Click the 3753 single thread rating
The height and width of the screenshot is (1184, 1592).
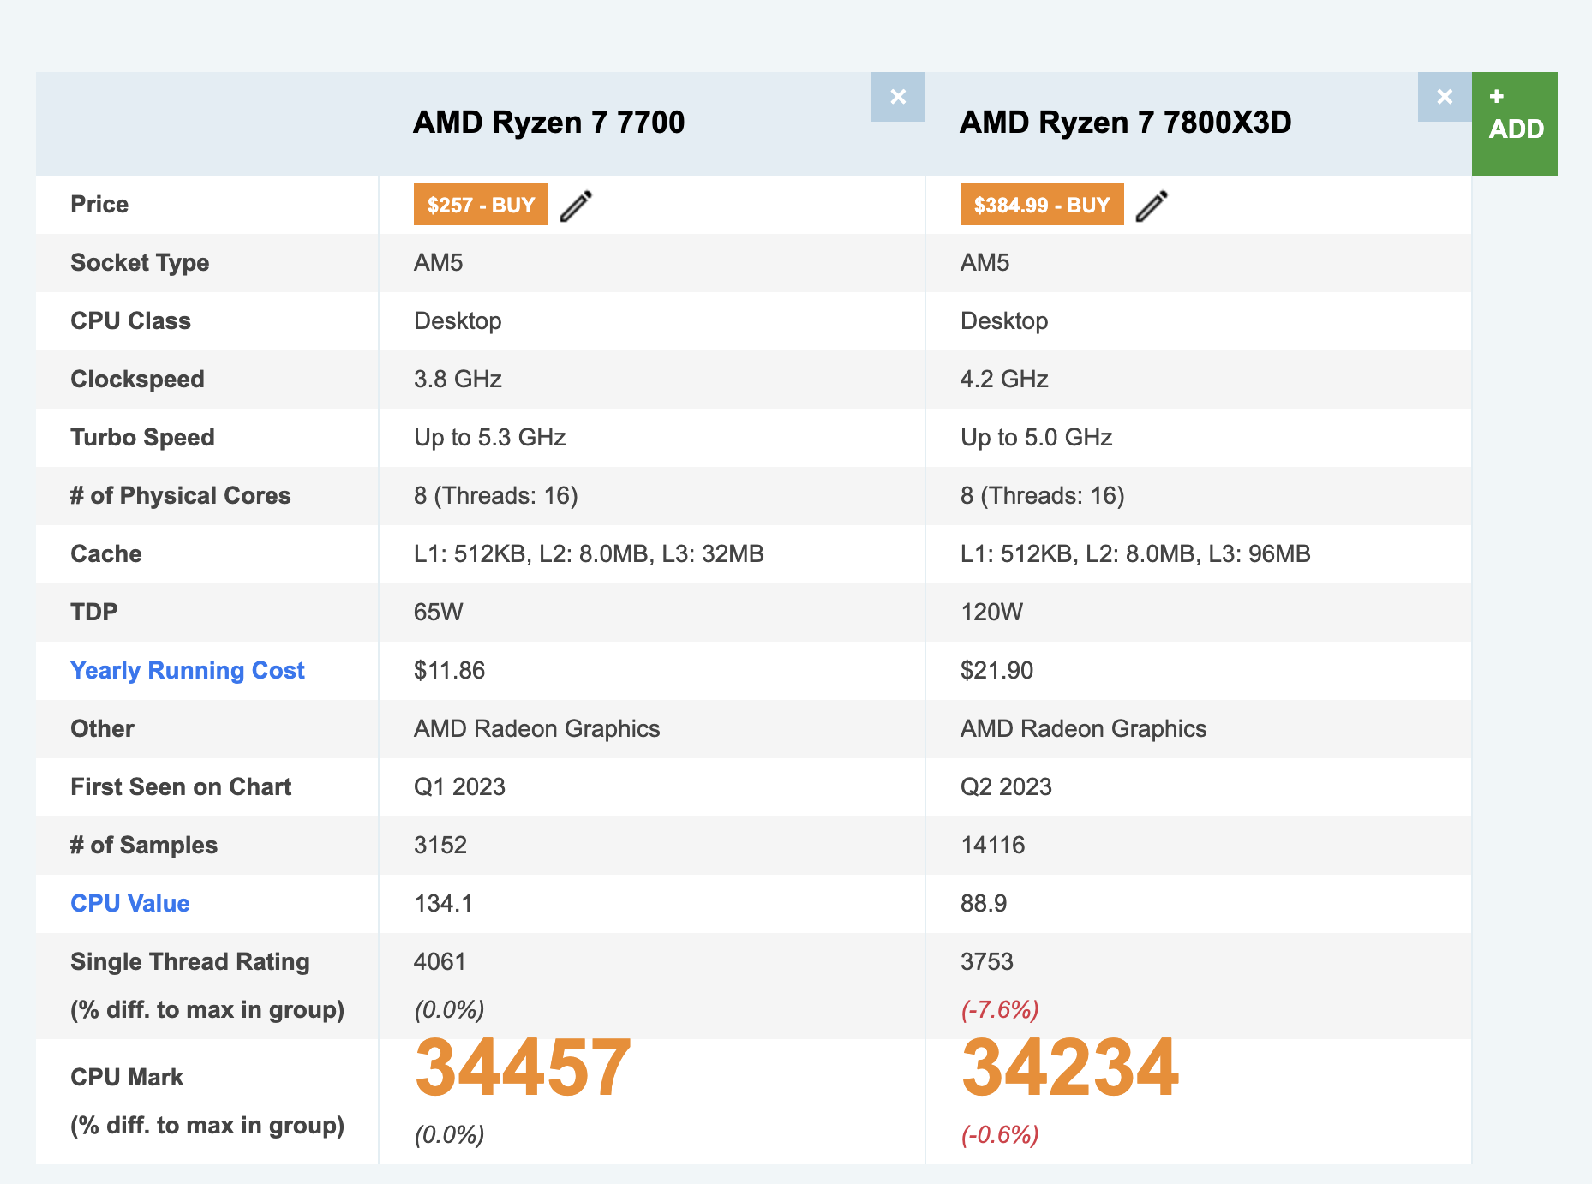click(987, 961)
